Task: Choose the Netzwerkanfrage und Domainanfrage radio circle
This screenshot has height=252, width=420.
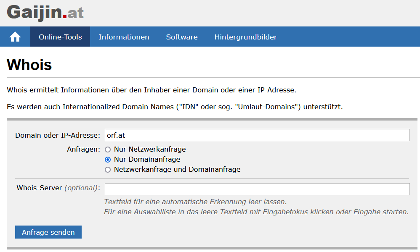Action: click(108, 170)
